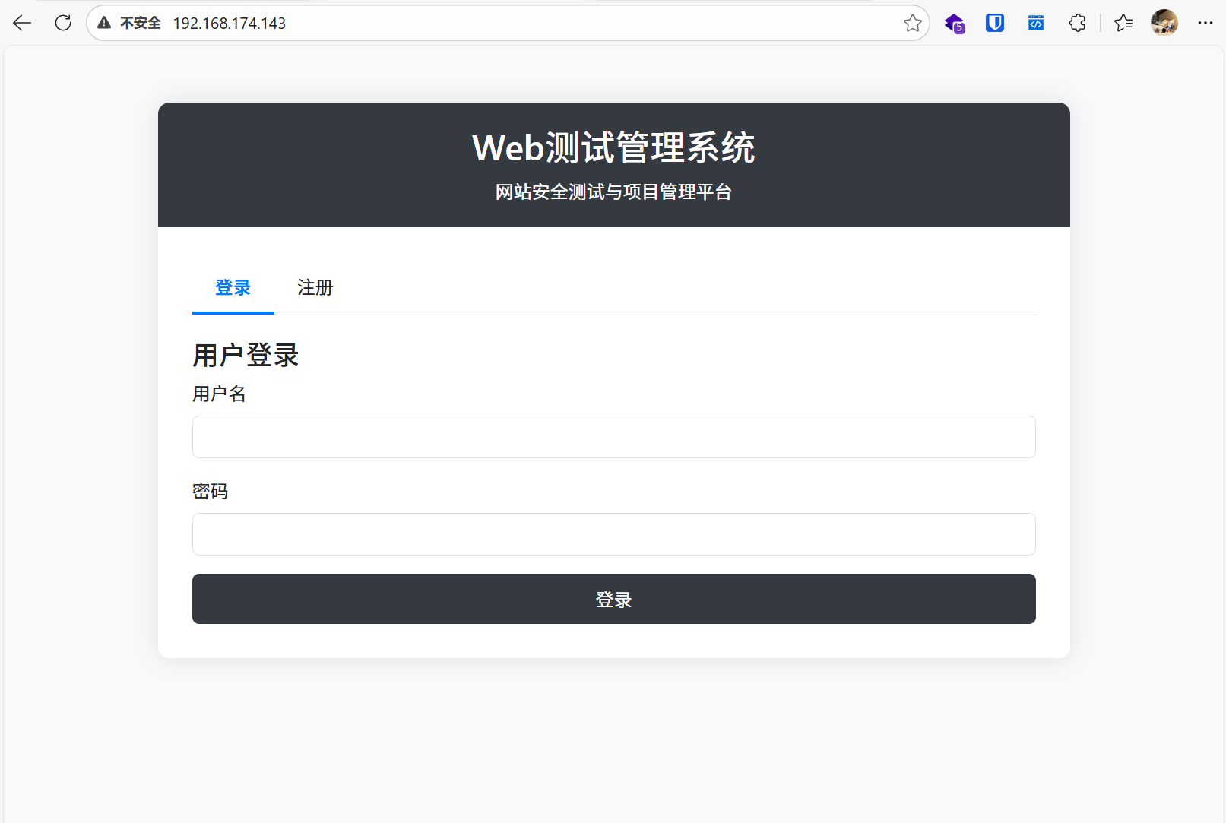This screenshot has height=823, width=1226.
Task: Click the 不安全 label in address bar
Action: click(140, 23)
